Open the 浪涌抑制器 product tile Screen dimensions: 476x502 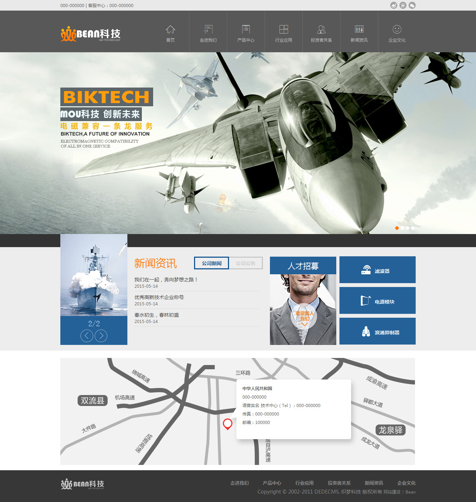pos(377,331)
